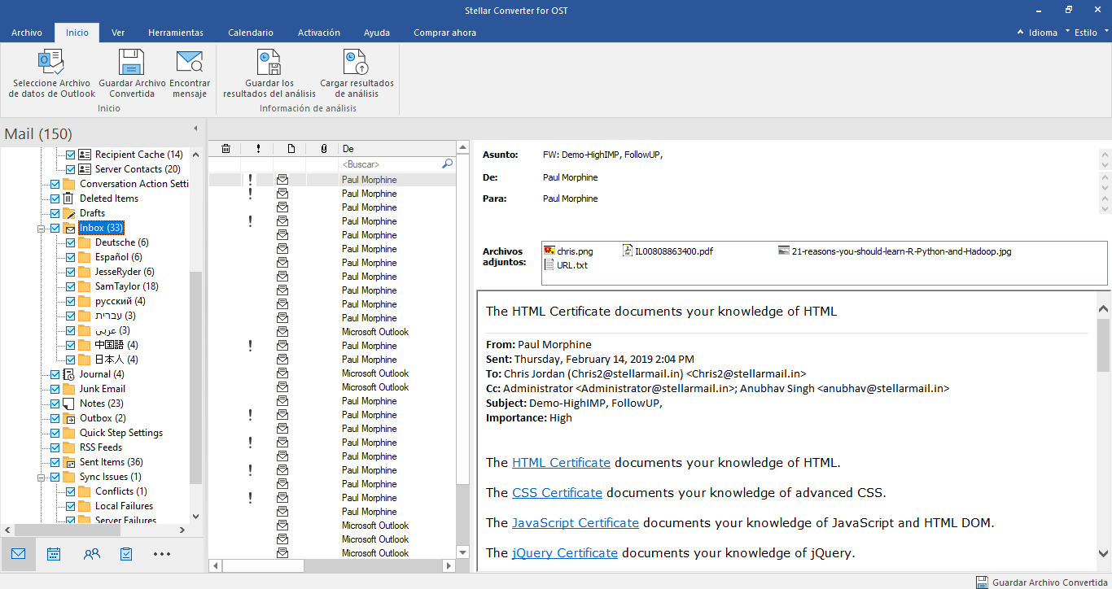
Task: Follow the JavaScript Certificate link
Action: (576, 522)
